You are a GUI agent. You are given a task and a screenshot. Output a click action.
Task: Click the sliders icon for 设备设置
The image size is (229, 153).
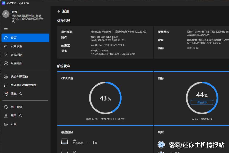[6, 46]
